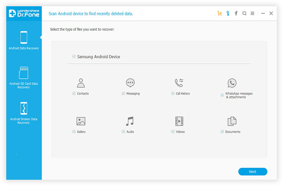Click the blue key registration icon
The height and width of the screenshot is (186, 283).
(228, 13)
